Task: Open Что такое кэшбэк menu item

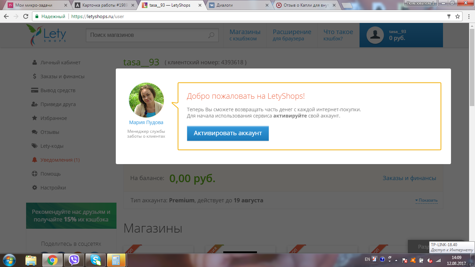Action: [338, 35]
